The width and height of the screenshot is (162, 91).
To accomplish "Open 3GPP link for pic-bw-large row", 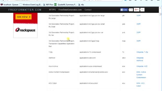I will [x=138, y=16].
